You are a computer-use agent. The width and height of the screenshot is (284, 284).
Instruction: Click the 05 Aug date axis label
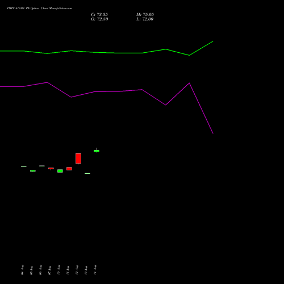tap(31, 270)
